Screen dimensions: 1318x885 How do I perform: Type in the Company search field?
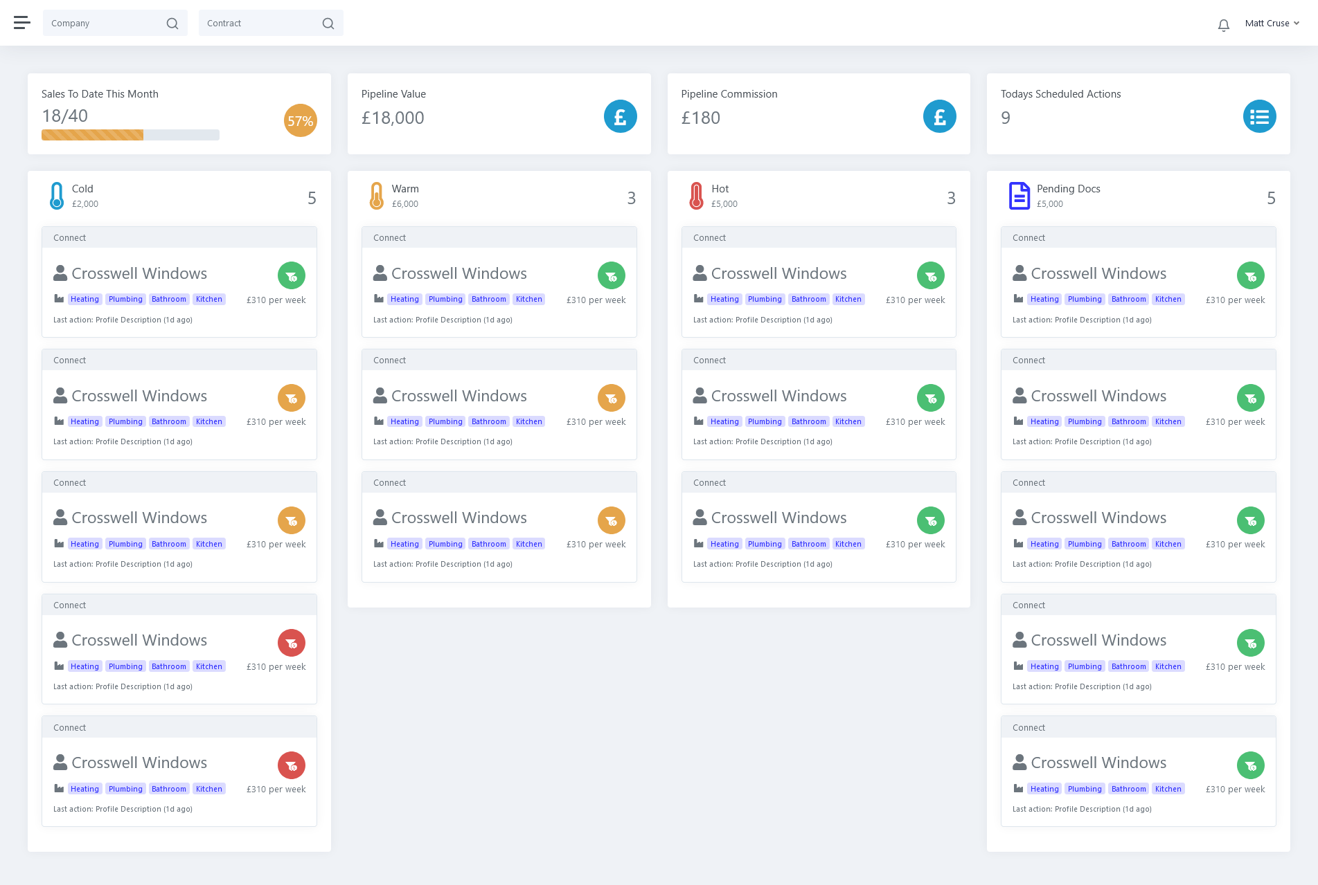coord(104,24)
